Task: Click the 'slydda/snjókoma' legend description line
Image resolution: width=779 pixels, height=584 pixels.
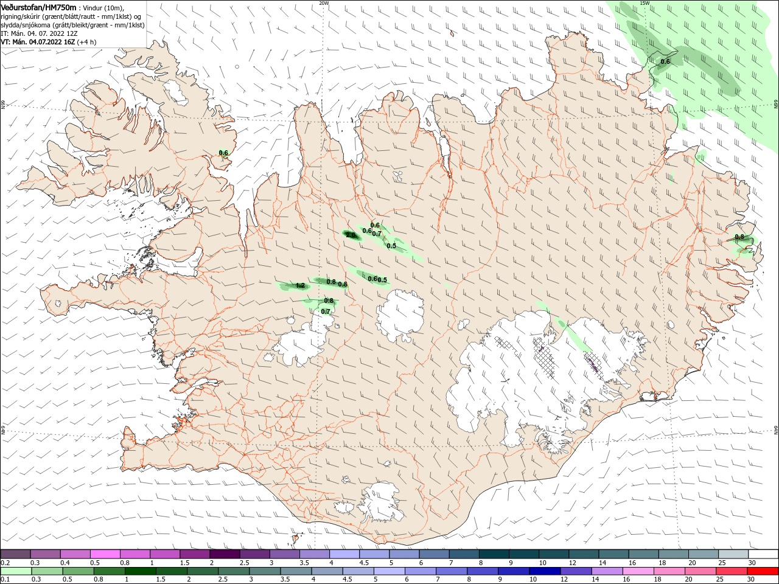Action: pos(72,25)
